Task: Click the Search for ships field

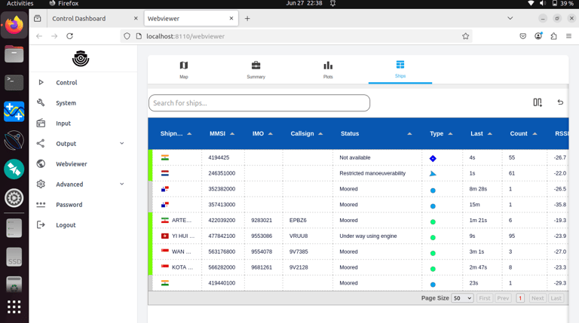Action: click(x=259, y=103)
